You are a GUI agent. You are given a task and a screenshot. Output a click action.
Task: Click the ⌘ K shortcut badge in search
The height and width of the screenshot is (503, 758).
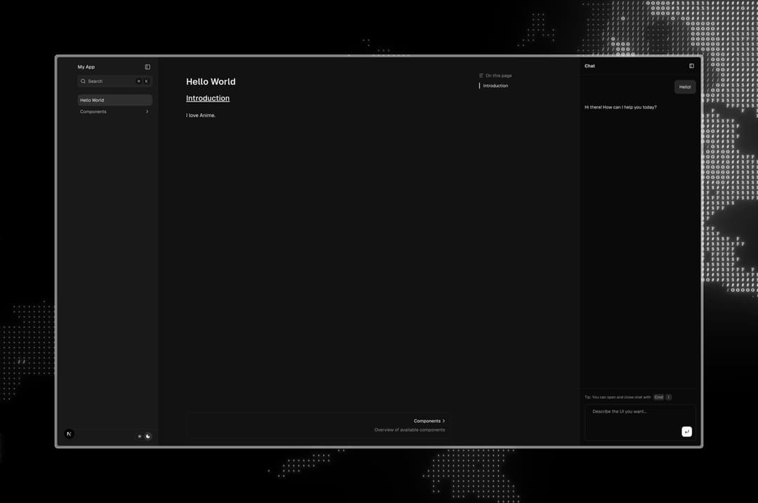tap(142, 81)
